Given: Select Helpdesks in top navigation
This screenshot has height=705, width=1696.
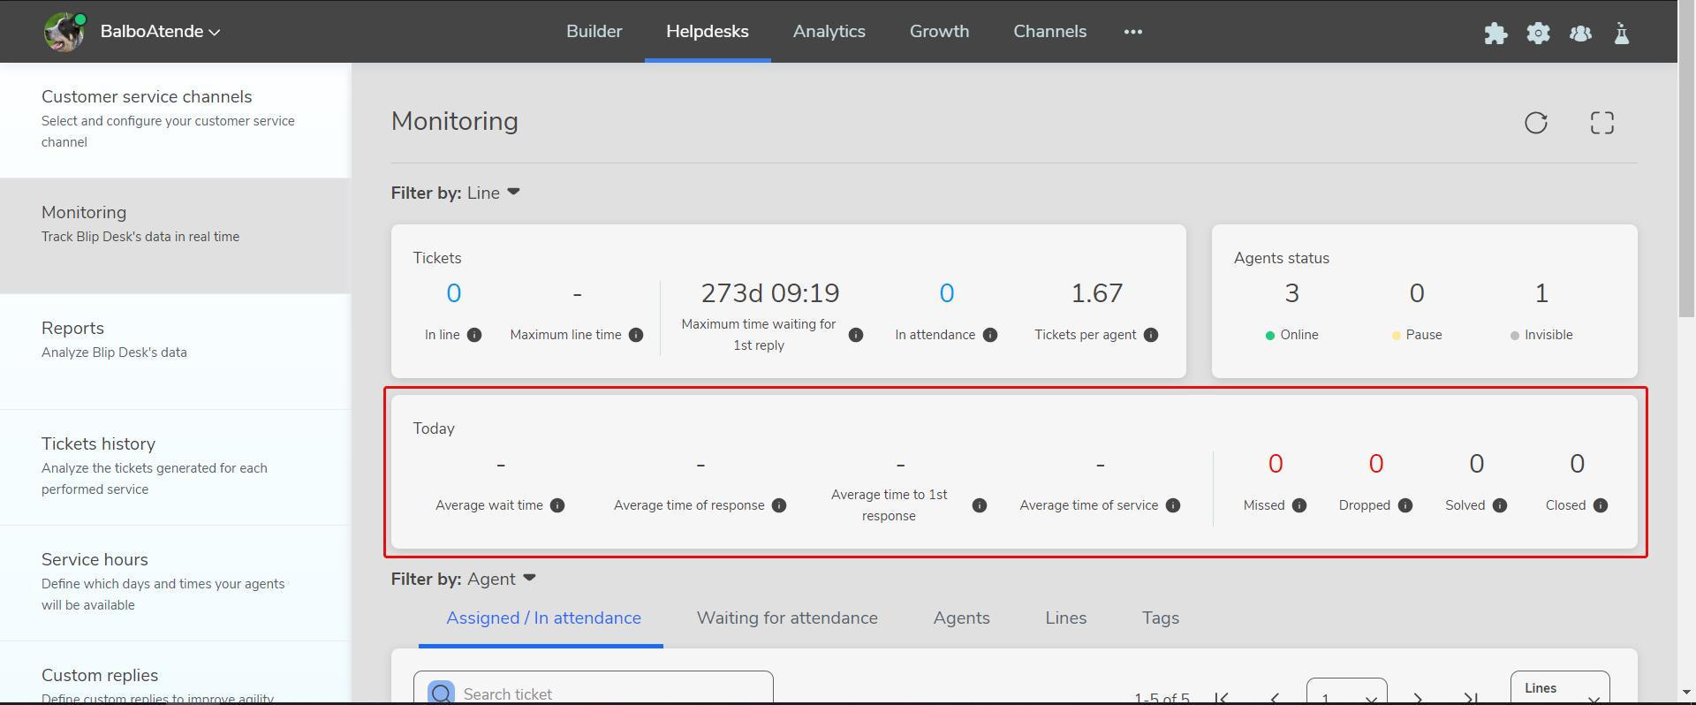Looking at the screenshot, I should coord(708,31).
